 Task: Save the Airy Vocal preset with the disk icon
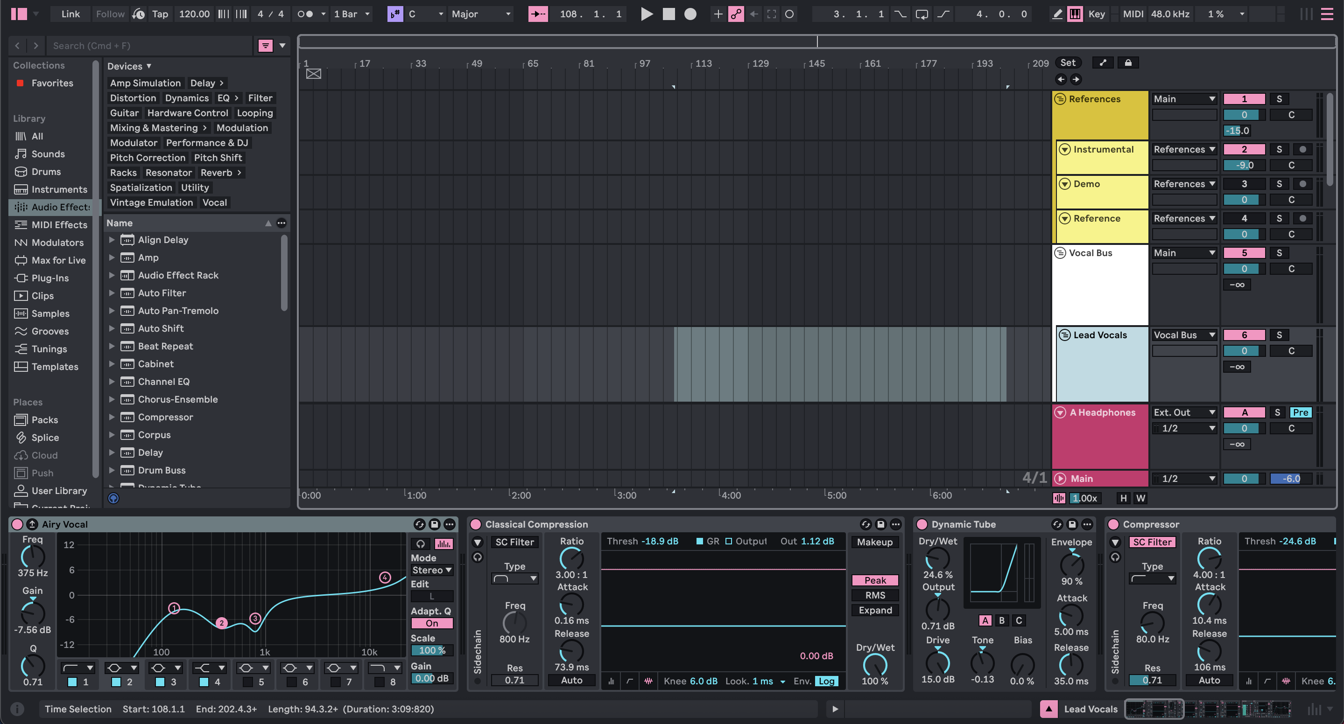pos(435,524)
